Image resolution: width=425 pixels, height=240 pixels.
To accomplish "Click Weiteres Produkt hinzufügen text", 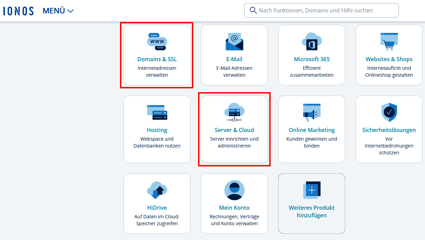I will (312, 211).
